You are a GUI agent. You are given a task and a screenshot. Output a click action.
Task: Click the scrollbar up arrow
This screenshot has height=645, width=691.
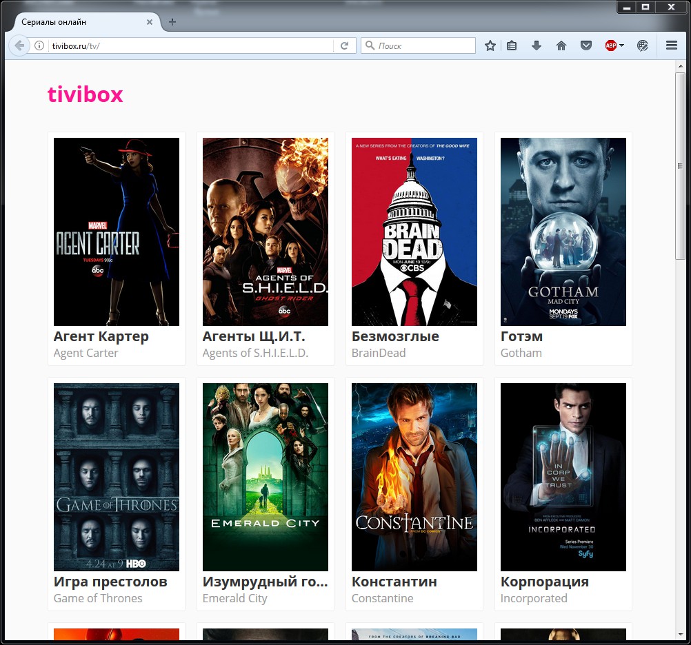coord(681,66)
